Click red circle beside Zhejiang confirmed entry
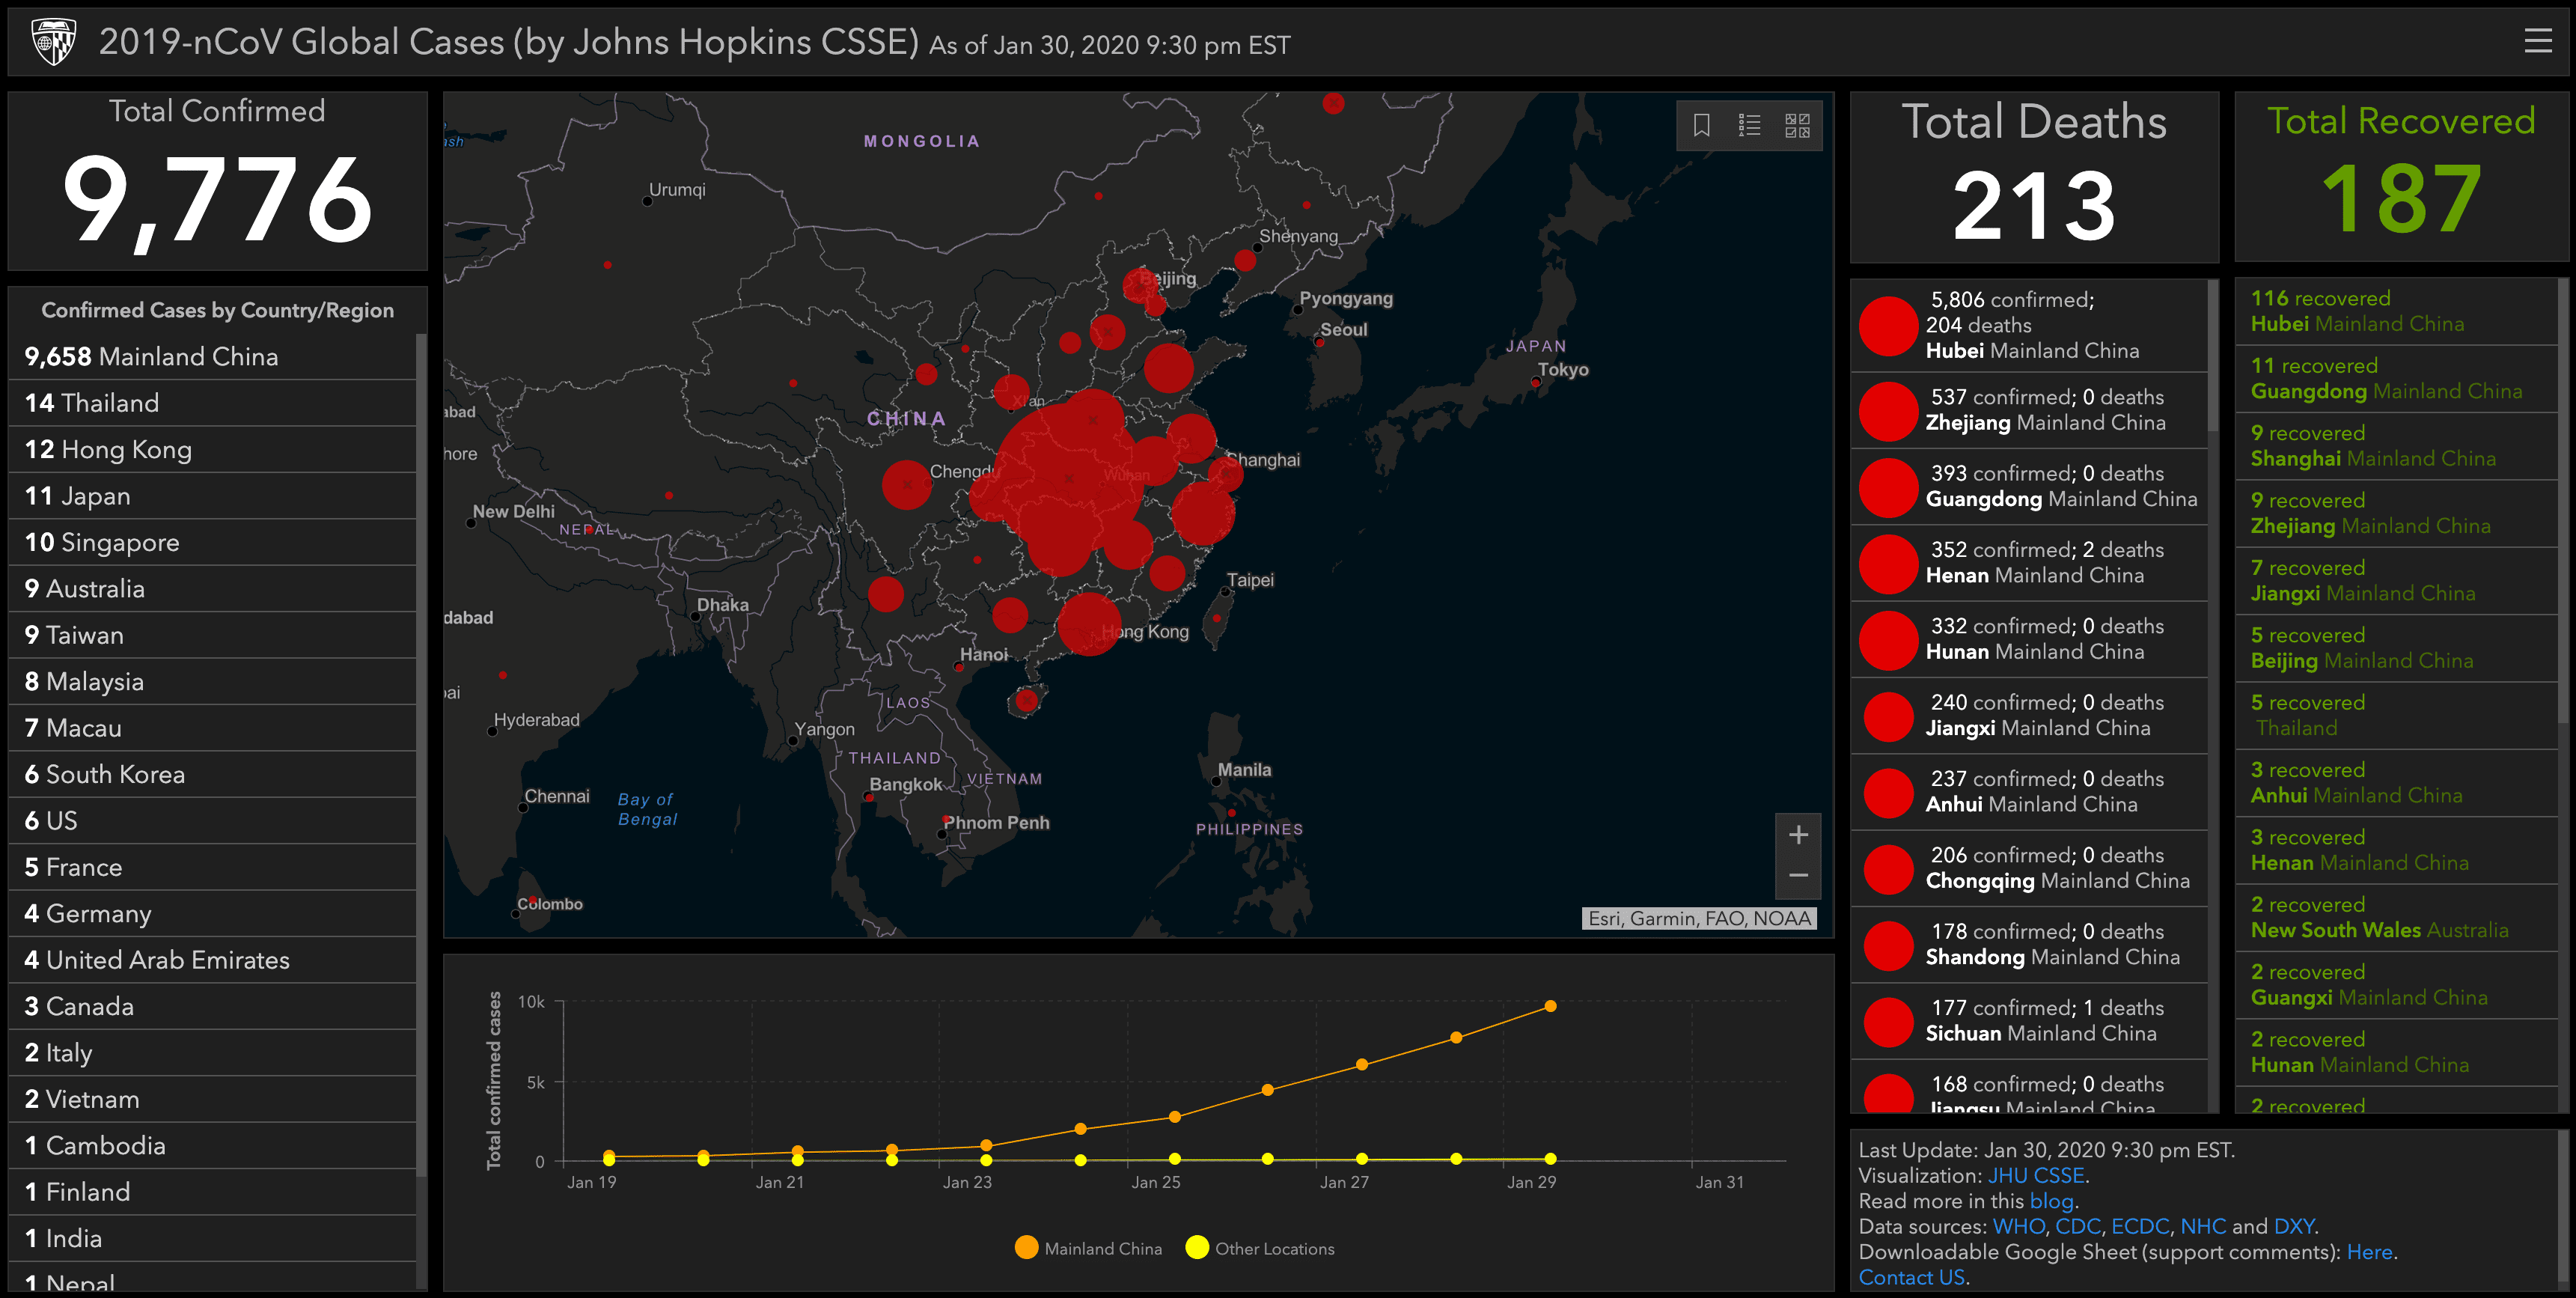This screenshot has width=2576, height=1298. click(1888, 411)
